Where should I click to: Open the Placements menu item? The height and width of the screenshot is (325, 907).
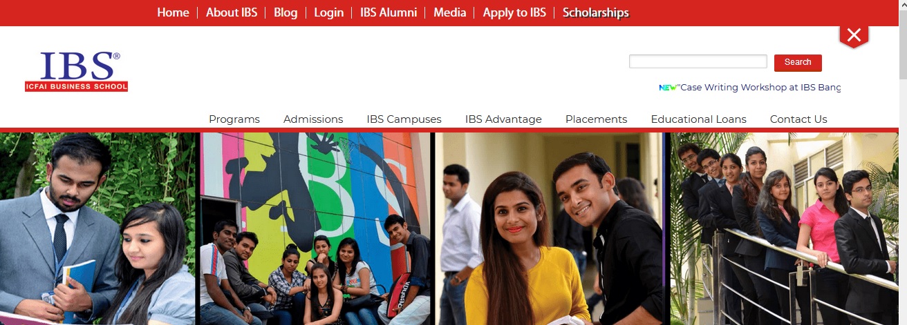coord(596,119)
